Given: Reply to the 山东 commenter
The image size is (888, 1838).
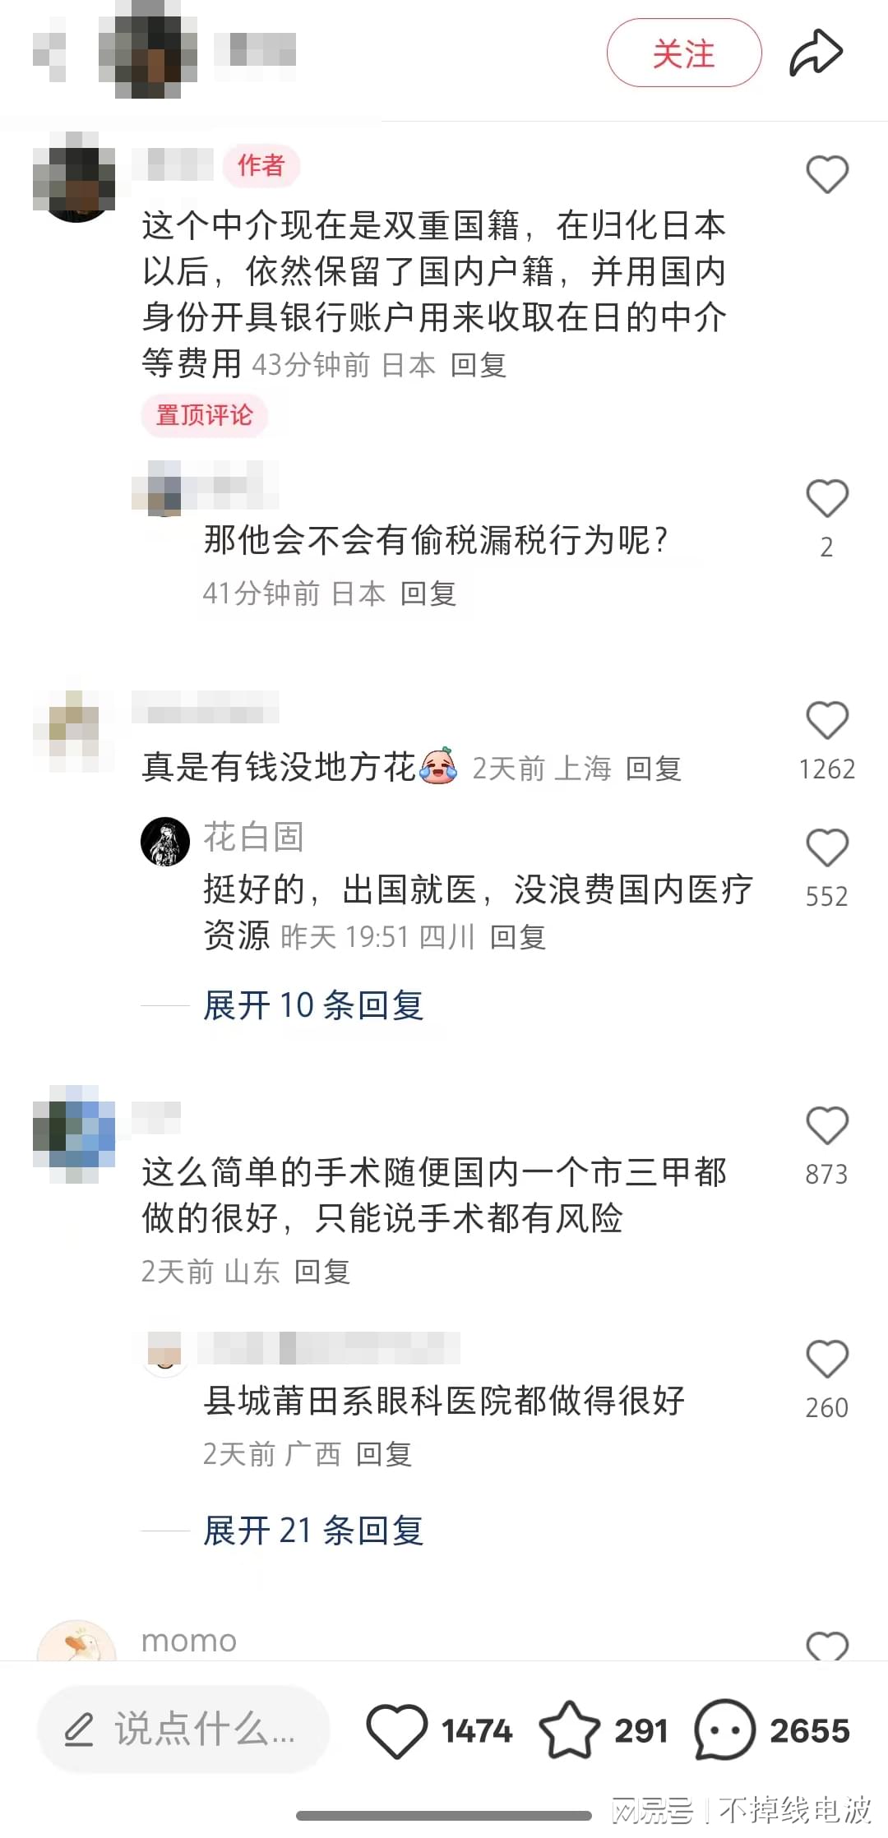Looking at the screenshot, I should pos(322,1272).
